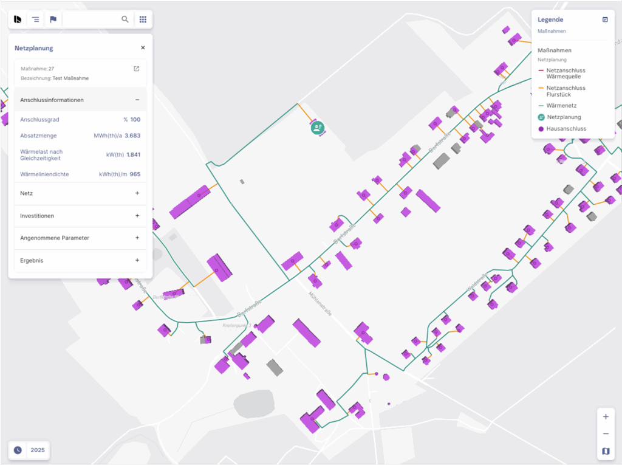Close the Netzplanung panel
The image size is (622, 465).
tap(143, 47)
